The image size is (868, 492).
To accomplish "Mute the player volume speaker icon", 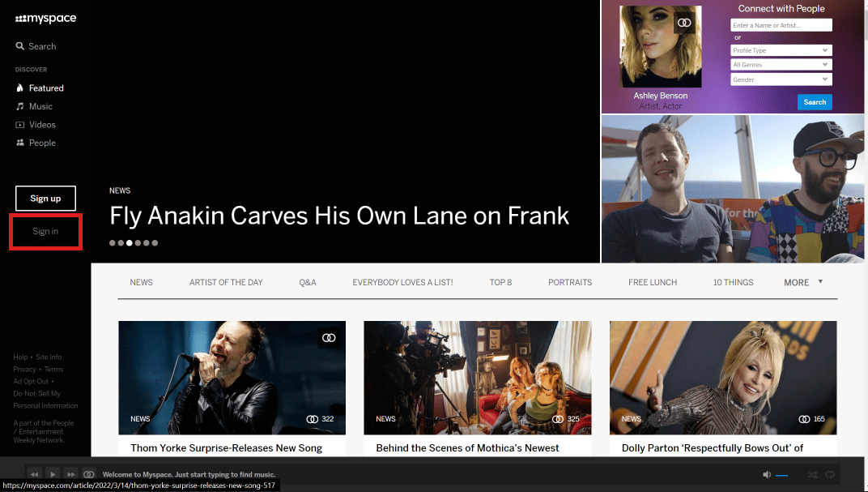I will click(x=766, y=474).
